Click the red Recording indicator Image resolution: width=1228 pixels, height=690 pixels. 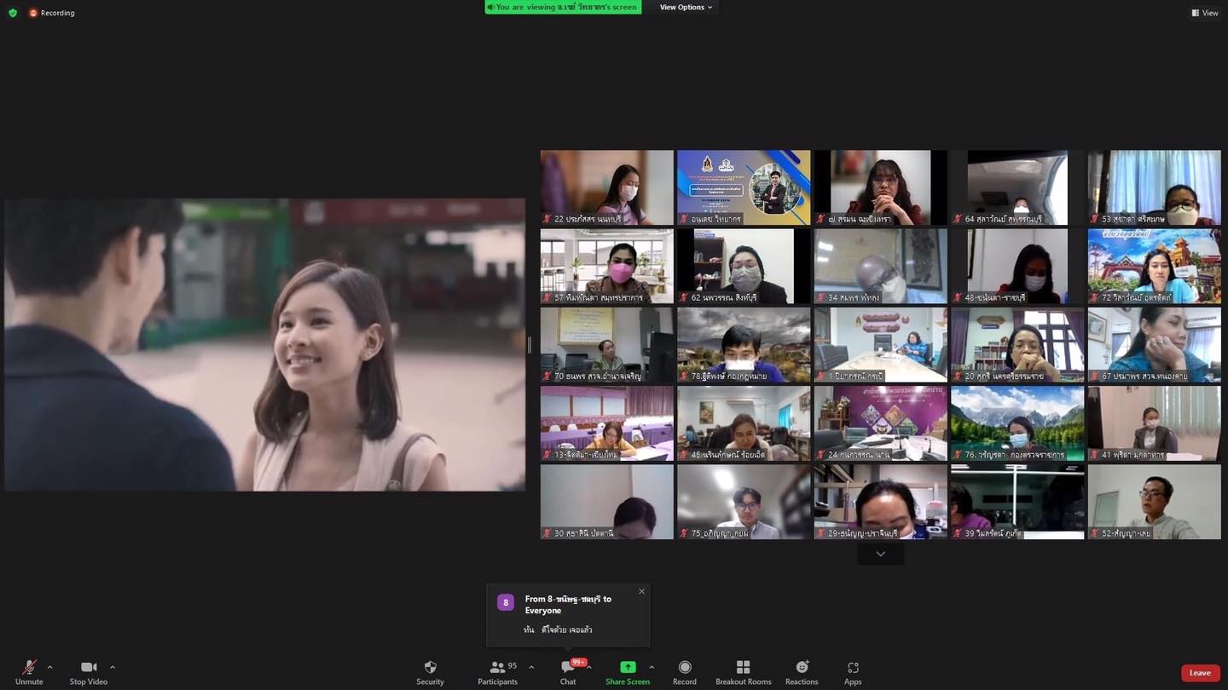[52, 13]
